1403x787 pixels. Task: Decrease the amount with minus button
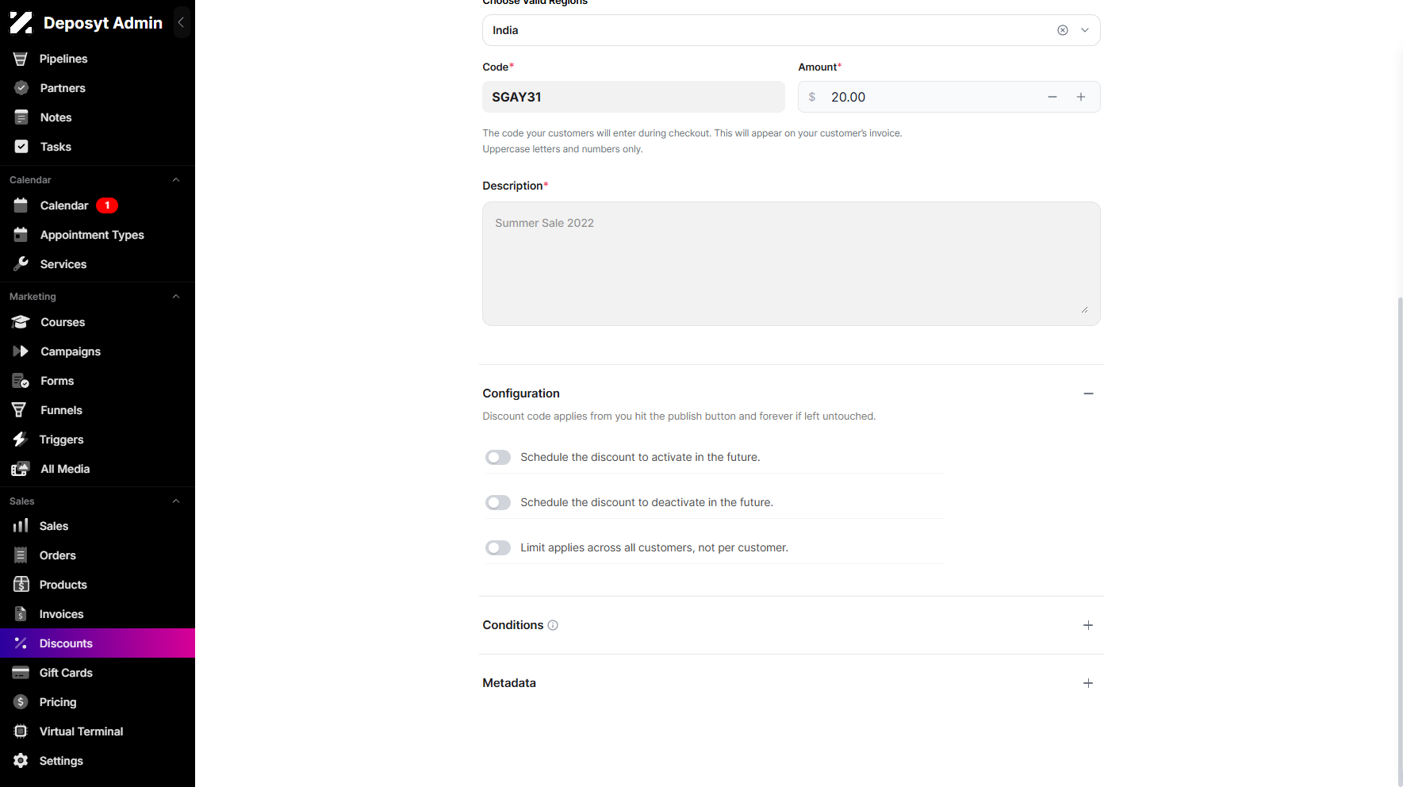click(1052, 97)
